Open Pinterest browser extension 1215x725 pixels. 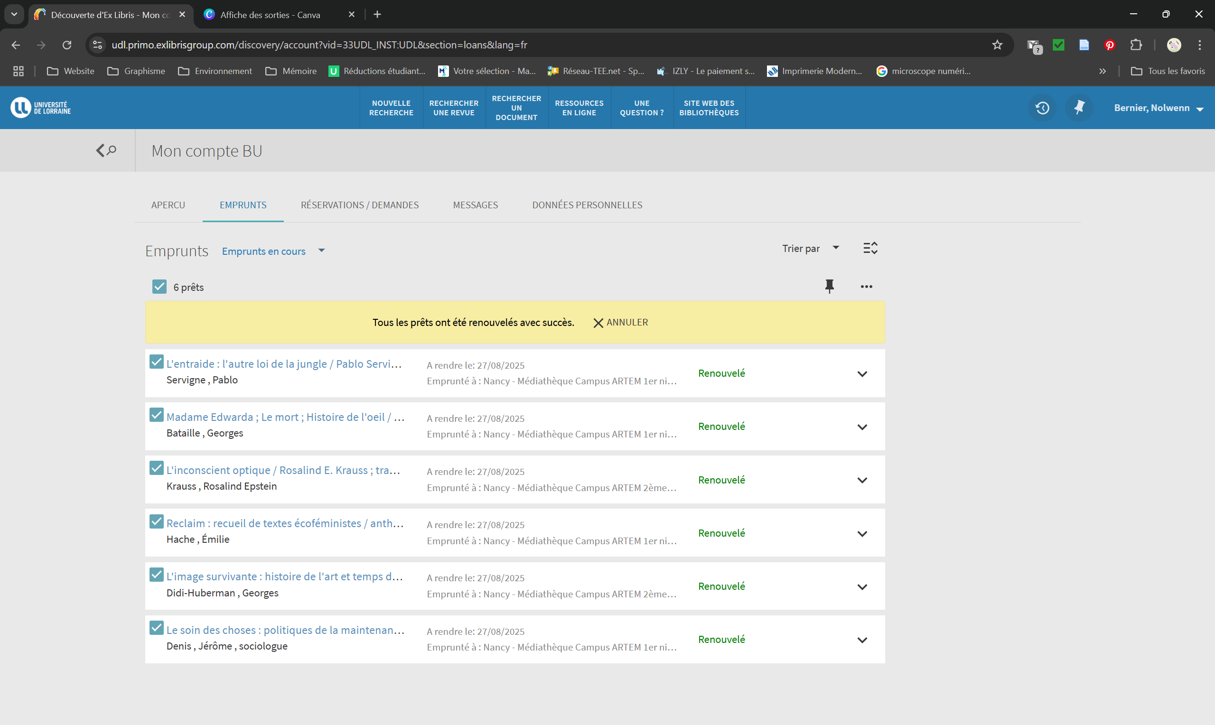(x=1110, y=45)
